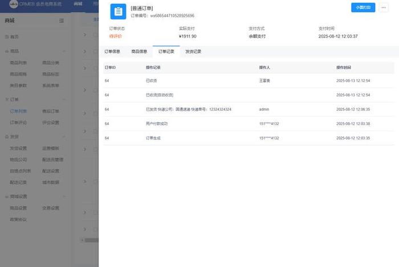This screenshot has height=267, width=399.
Task: Open 自提点列表 in the sidebar
Action: tap(21, 171)
